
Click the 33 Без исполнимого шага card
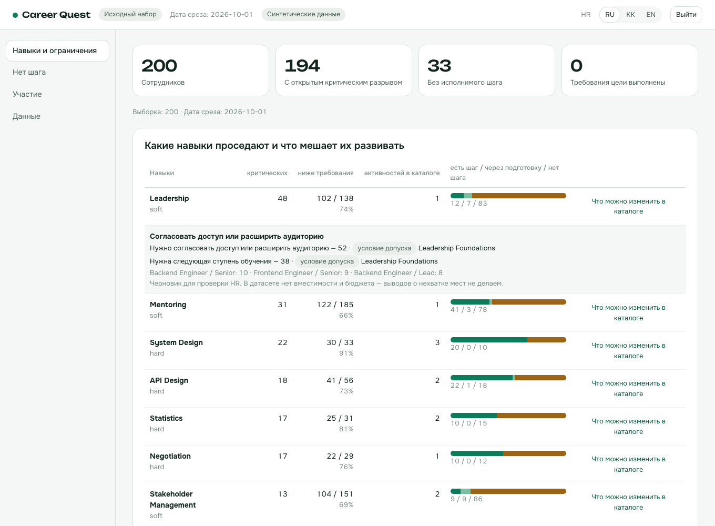click(x=487, y=70)
